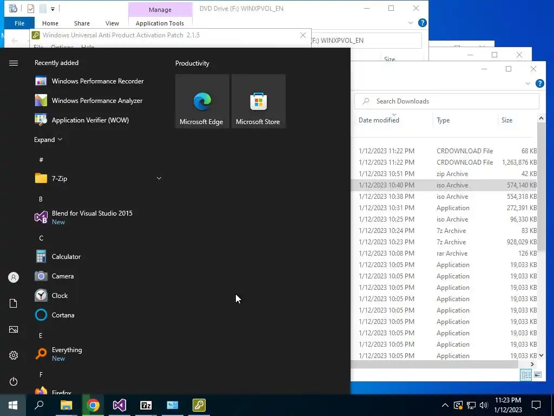Click the scroll-right arrow in Downloads
Image resolution: width=554 pixels, height=416 pixels.
pyautogui.click(x=532, y=364)
